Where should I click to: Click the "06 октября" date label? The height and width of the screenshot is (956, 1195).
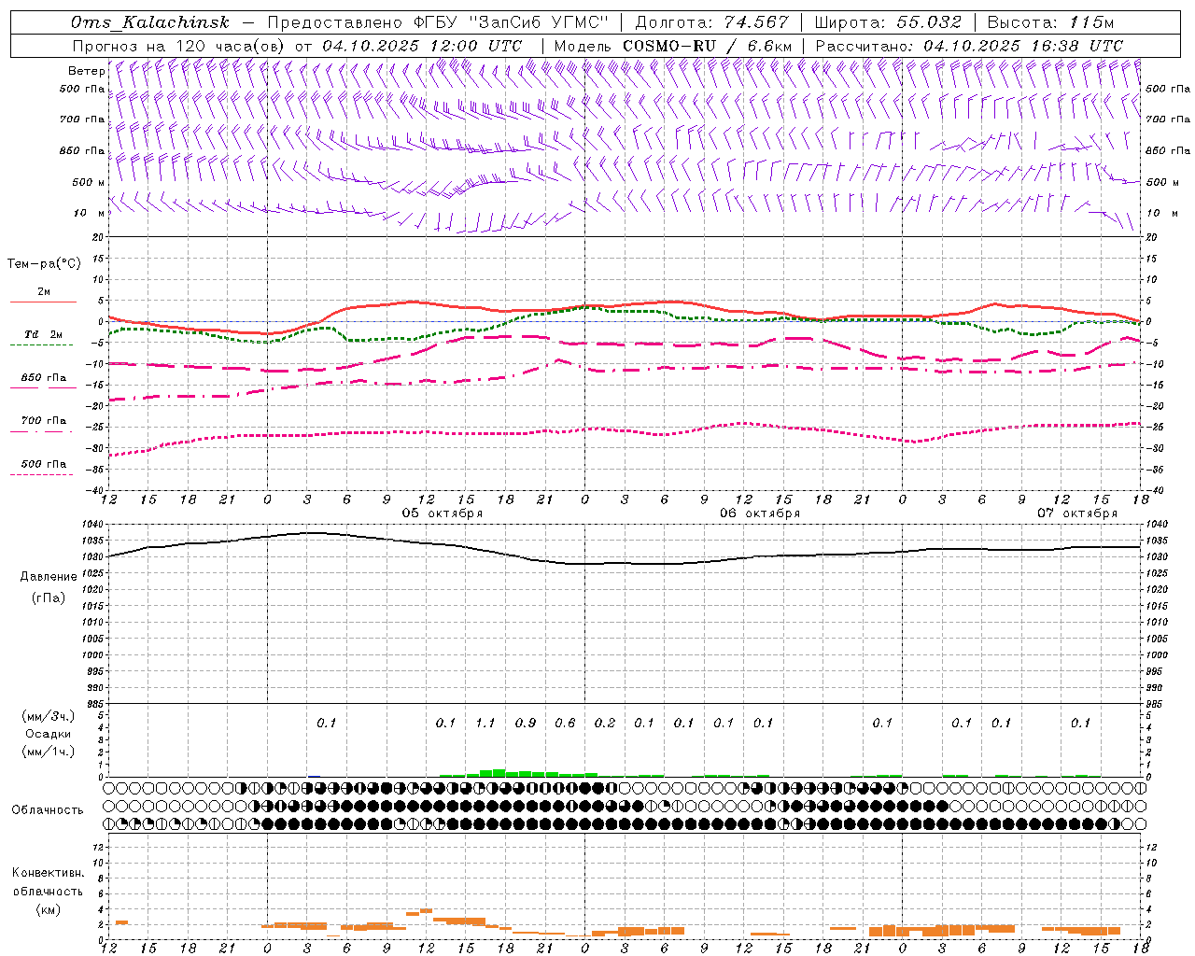760,513
